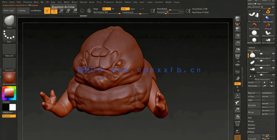Pick a color in the color picker square
This screenshot has width=277, height=140.
tap(9, 93)
